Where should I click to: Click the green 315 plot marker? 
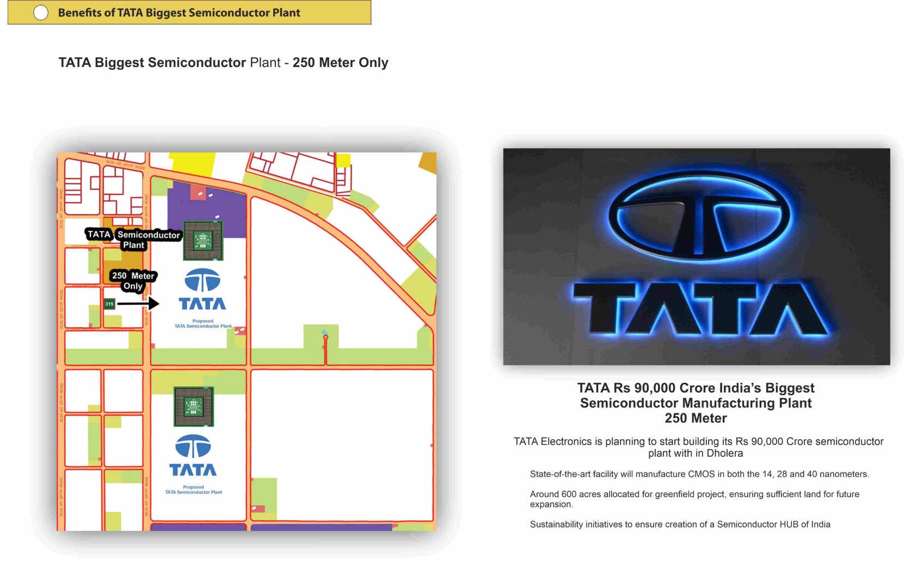(x=109, y=304)
